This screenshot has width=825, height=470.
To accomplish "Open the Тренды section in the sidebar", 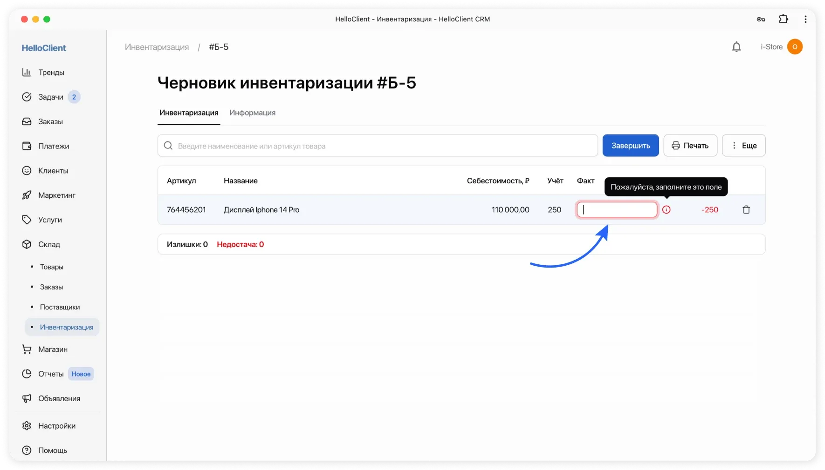I will coord(51,72).
